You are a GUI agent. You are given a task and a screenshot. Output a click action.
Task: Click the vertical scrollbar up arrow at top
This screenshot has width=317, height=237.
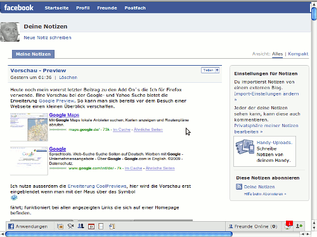point(314,4)
